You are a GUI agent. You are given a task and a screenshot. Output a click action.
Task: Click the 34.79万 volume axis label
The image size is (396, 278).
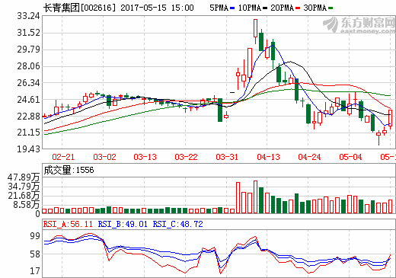(24, 187)
